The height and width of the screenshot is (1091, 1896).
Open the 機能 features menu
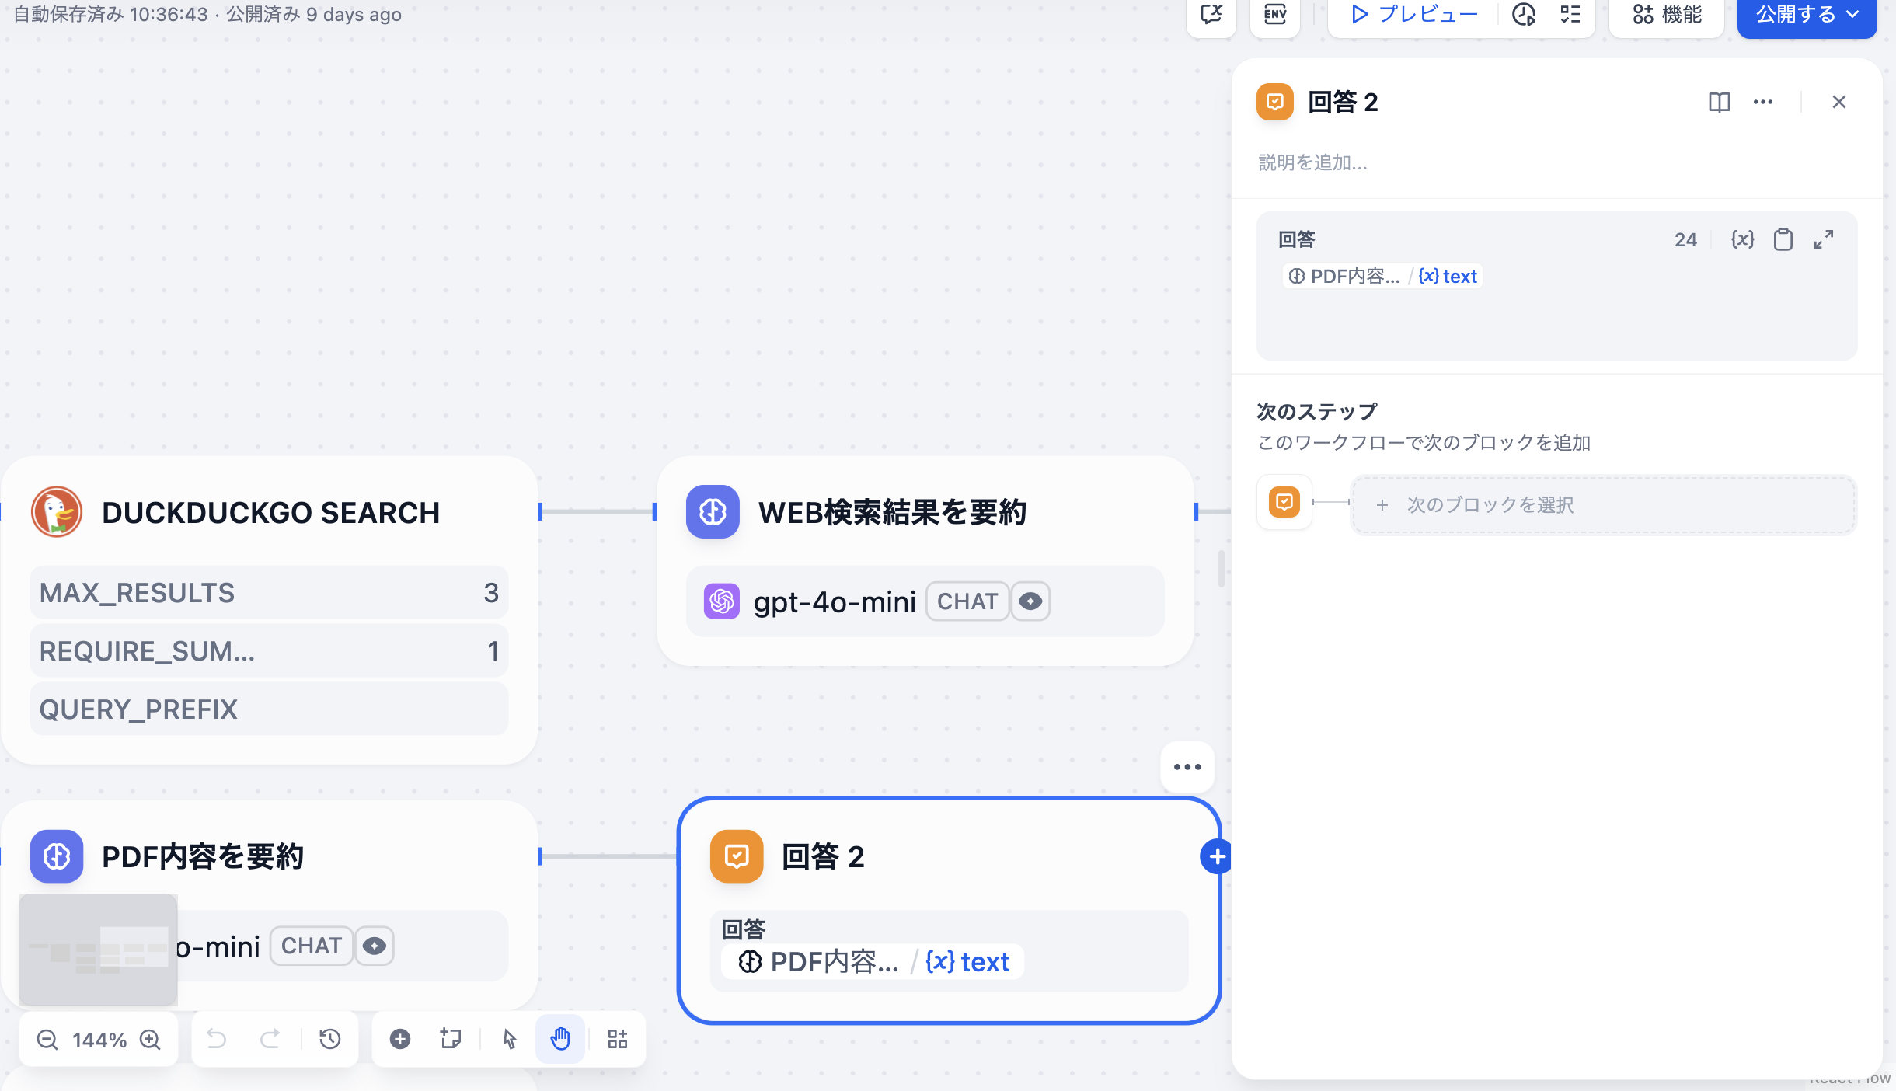click(x=1665, y=13)
